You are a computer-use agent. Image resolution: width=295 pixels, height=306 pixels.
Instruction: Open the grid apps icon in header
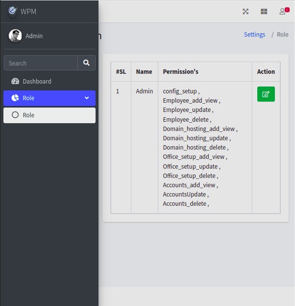264,11
